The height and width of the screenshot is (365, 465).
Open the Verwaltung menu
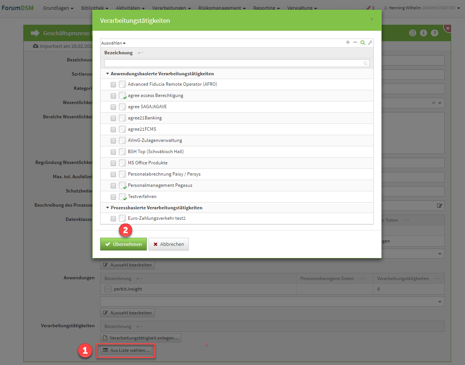pyautogui.click(x=302, y=8)
